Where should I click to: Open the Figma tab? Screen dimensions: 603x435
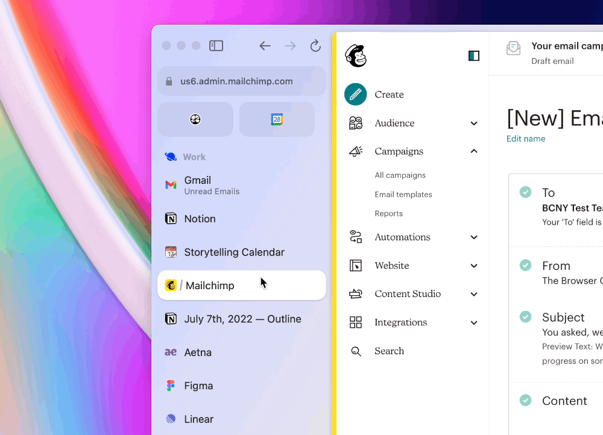tap(242, 386)
